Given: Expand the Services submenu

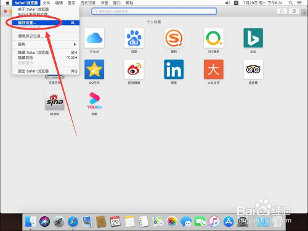Looking at the screenshot, I should [46, 44].
